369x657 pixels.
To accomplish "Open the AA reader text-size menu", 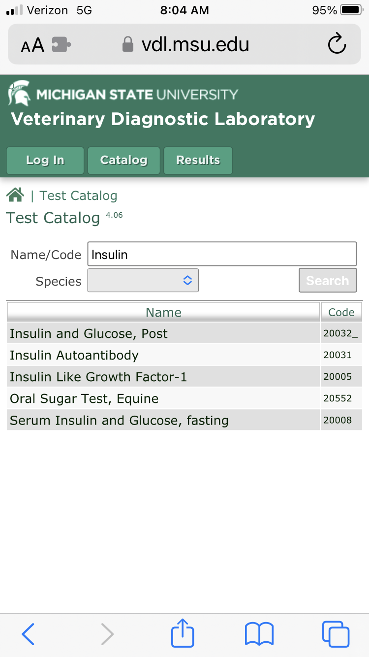I will (x=32, y=45).
